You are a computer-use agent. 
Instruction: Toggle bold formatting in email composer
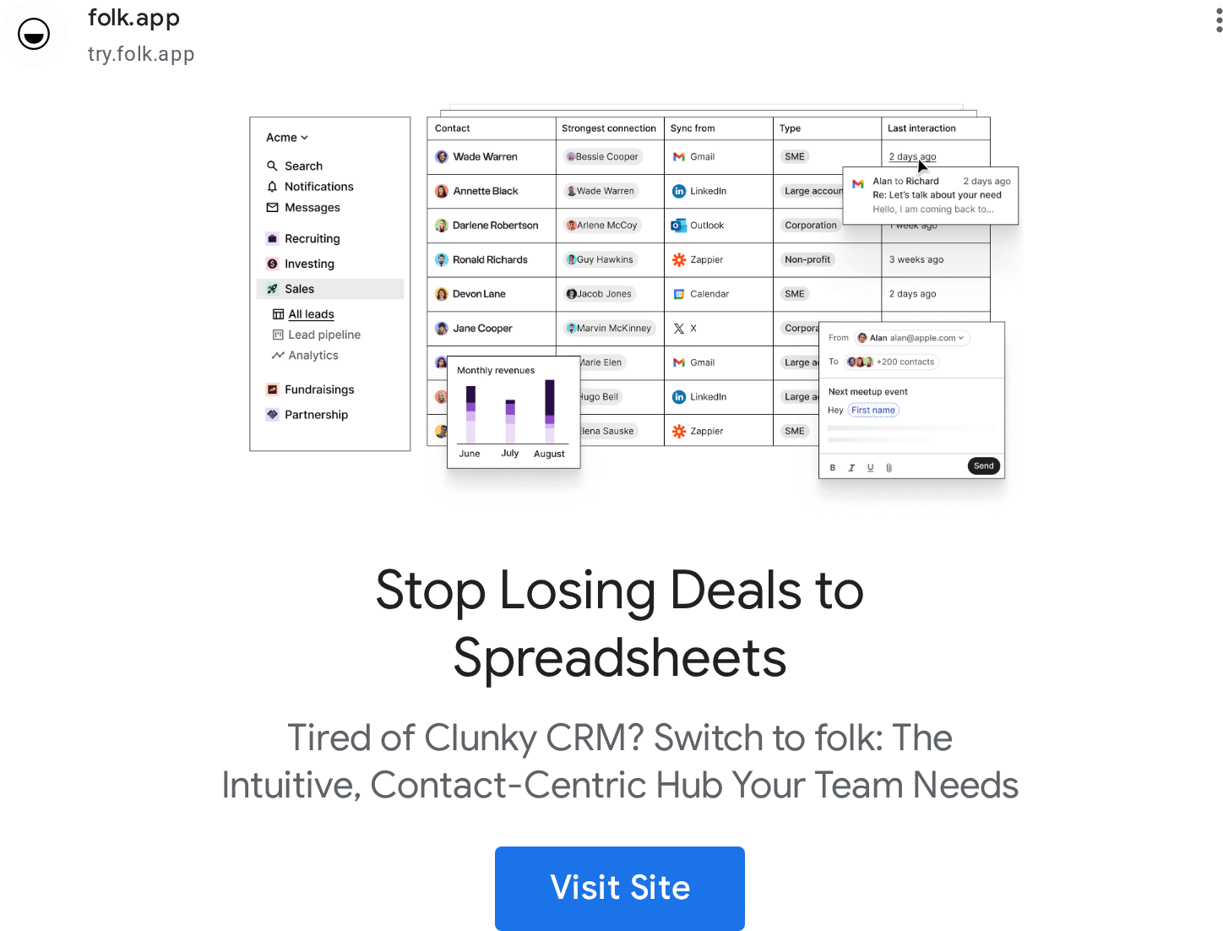click(833, 467)
